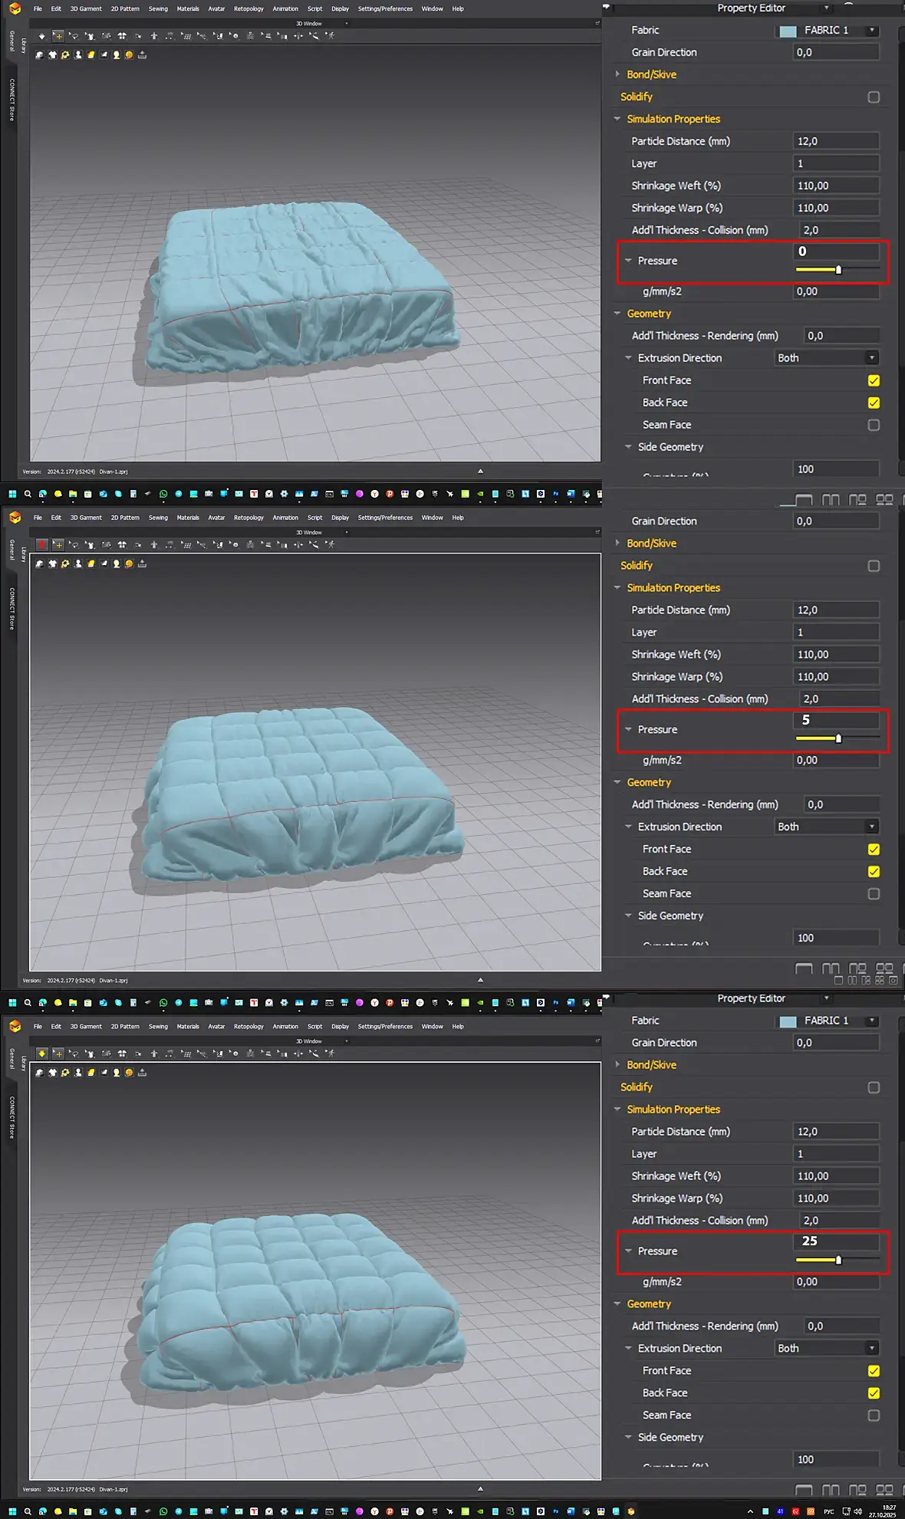Click the РУС language indicator
Image resolution: width=905 pixels, height=1519 pixels.
pos(828,1511)
